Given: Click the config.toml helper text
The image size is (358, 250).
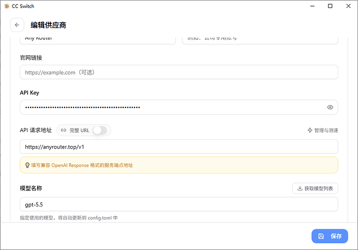Looking at the screenshot, I should (68, 218).
